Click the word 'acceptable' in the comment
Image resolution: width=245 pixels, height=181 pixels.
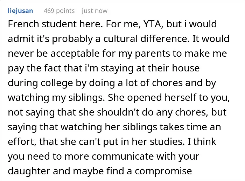click(x=75, y=54)
